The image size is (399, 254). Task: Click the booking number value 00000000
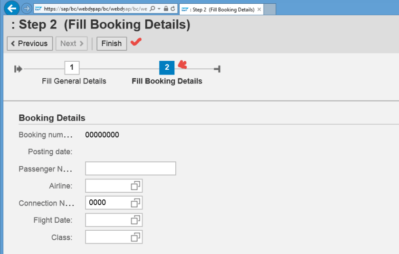click(x=102, y=135)
